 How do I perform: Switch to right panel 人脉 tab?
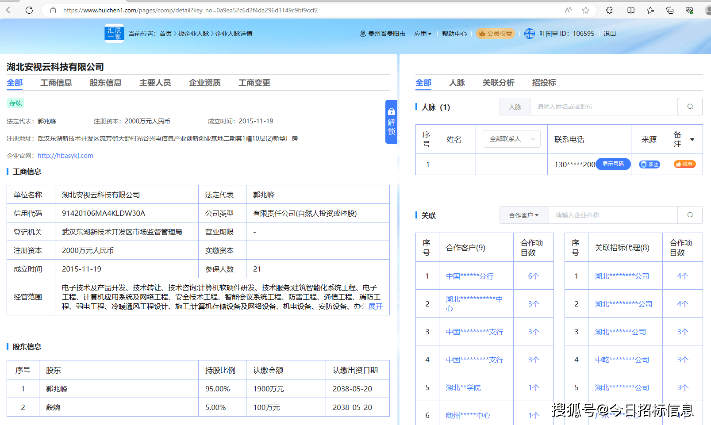point(457,83)
